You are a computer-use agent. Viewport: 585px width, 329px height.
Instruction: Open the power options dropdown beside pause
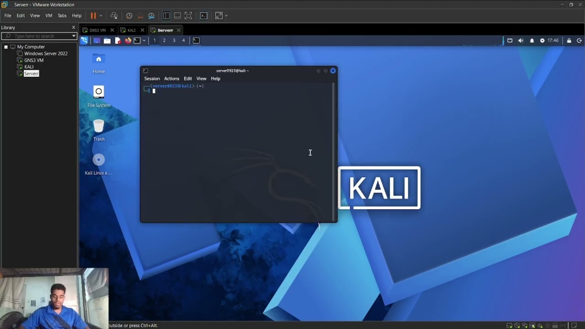coord(101,16)
